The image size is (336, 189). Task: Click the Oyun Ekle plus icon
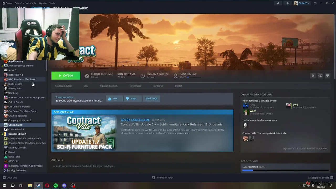point(4,178)
